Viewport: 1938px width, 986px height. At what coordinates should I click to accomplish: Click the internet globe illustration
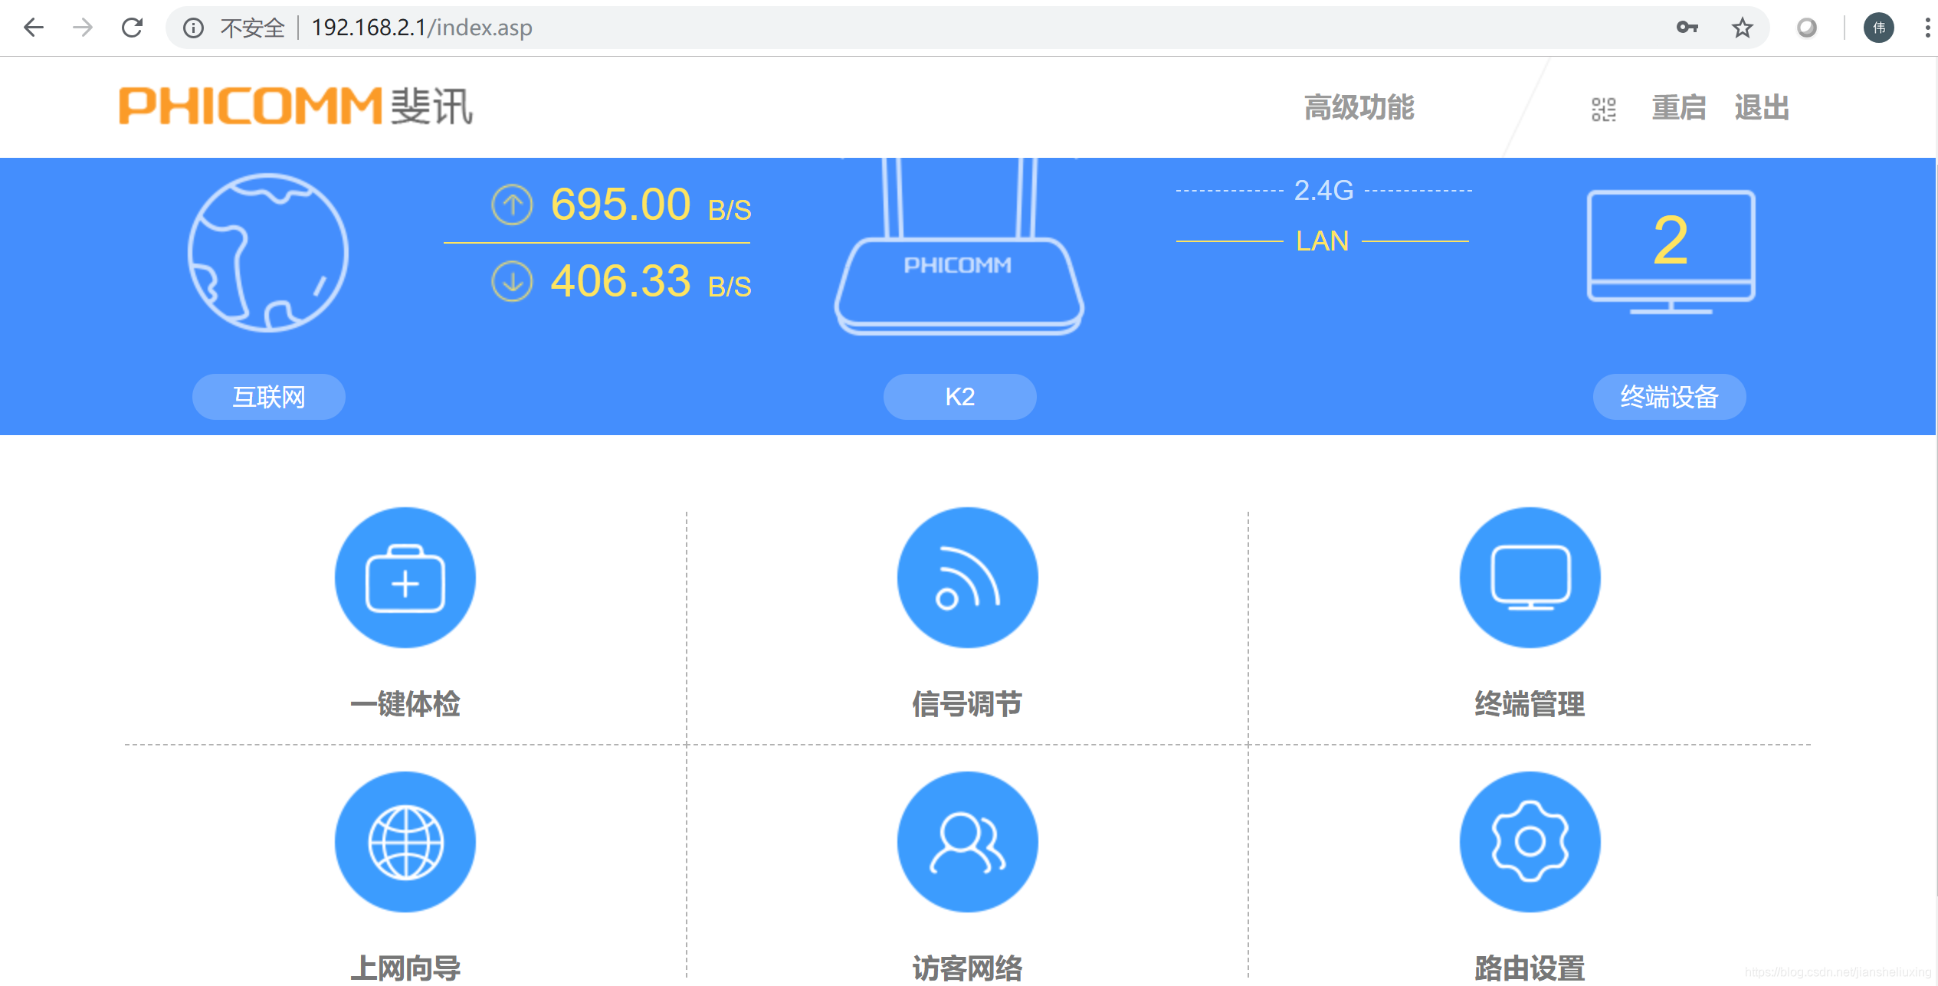point(268,253)
